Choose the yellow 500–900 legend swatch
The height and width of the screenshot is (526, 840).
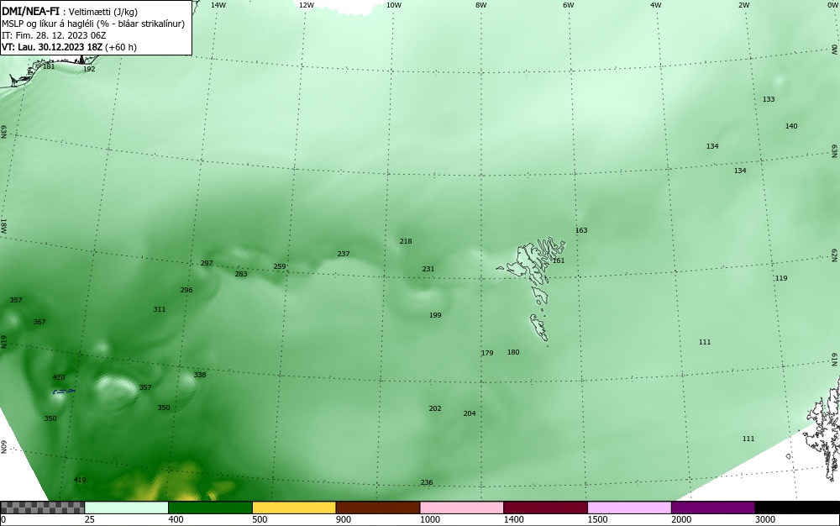click(294, 508)
